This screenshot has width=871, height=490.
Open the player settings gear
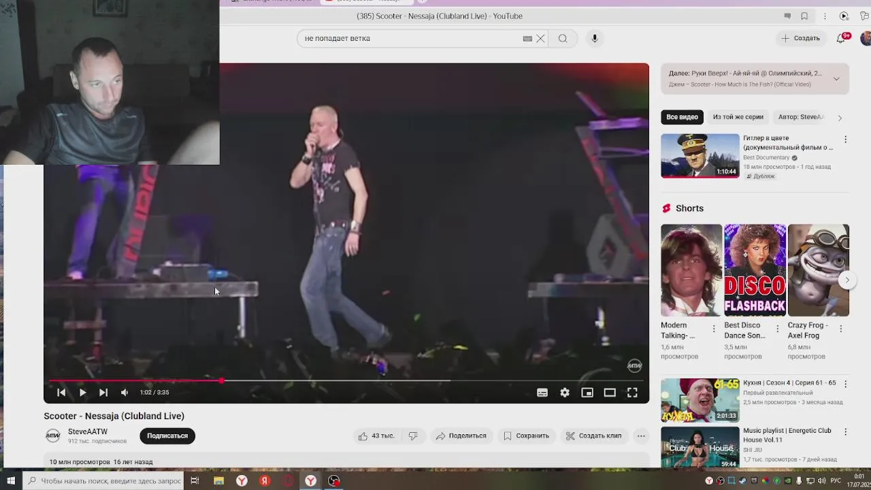[565, 393]
